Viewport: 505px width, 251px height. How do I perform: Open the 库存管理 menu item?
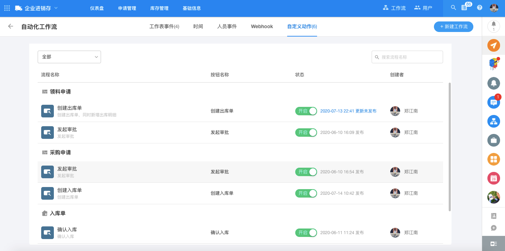point(159,8)
